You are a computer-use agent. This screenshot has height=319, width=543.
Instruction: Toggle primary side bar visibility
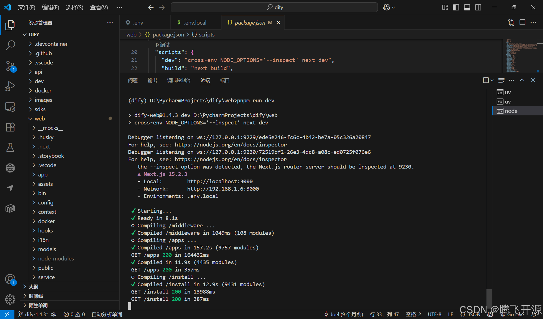[x=456, y=7]
